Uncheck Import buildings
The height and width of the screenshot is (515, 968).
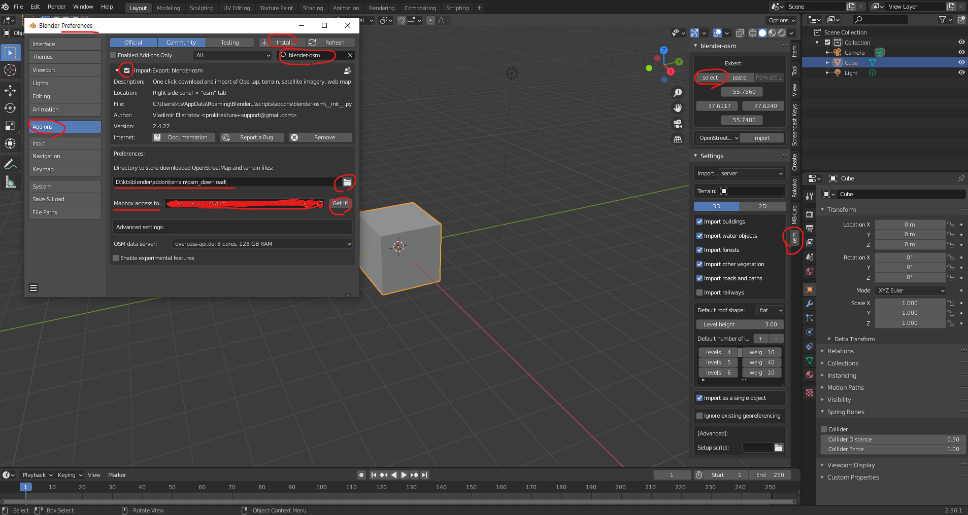[x=699, y=222]
